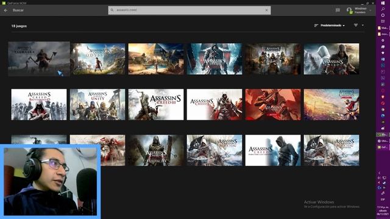
Task: Click the Buscar page title
Action: (x=18, y=10)
